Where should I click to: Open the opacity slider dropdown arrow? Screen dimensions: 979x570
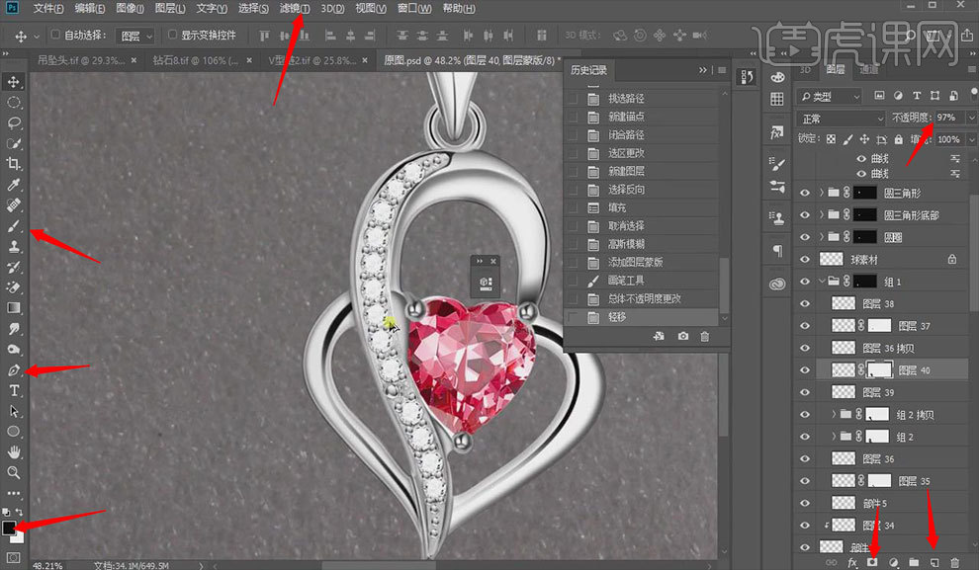pos(971,118)
